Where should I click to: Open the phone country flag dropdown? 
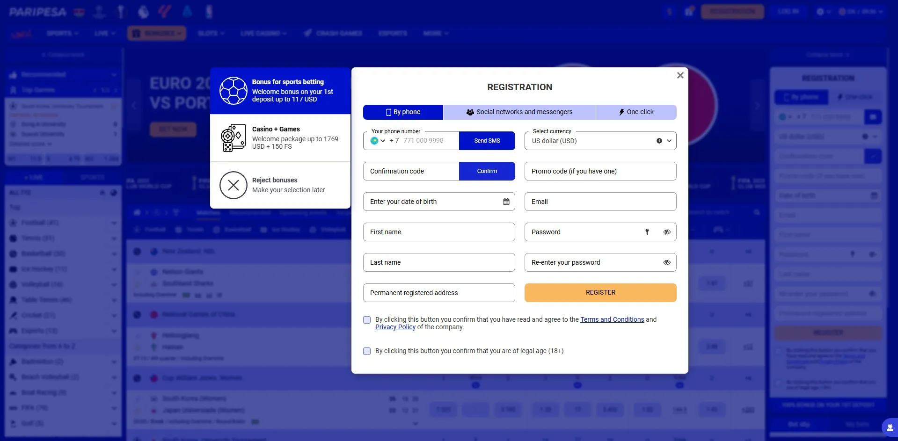pos(377,140)
